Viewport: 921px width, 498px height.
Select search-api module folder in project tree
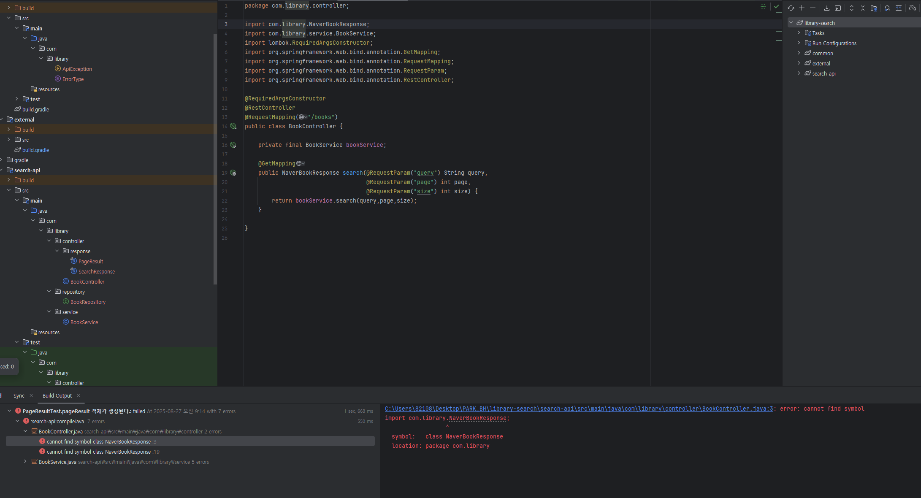coord(27,170)
